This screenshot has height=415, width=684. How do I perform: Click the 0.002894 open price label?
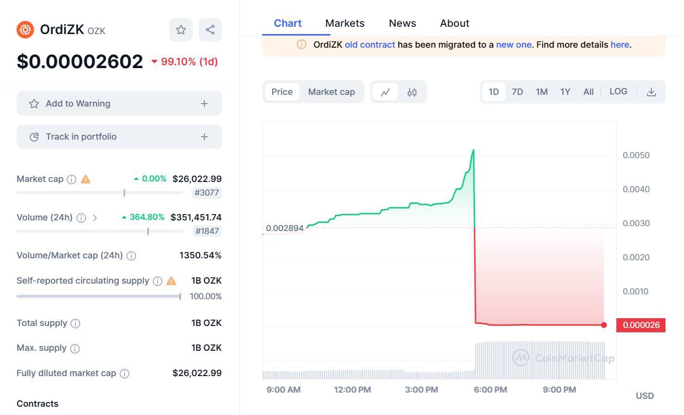285,228
